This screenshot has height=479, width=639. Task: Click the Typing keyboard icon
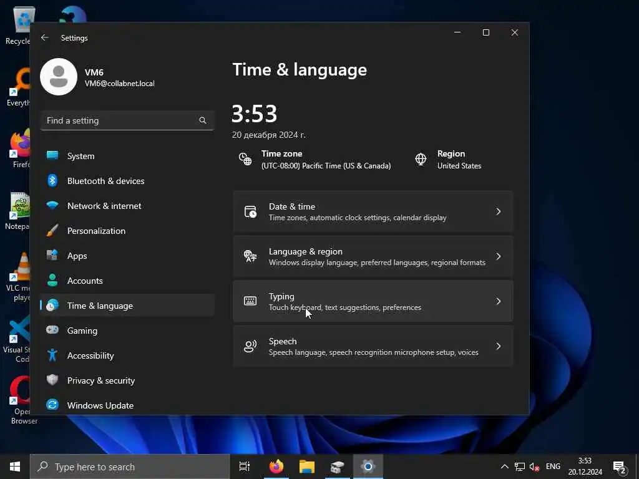250,301
